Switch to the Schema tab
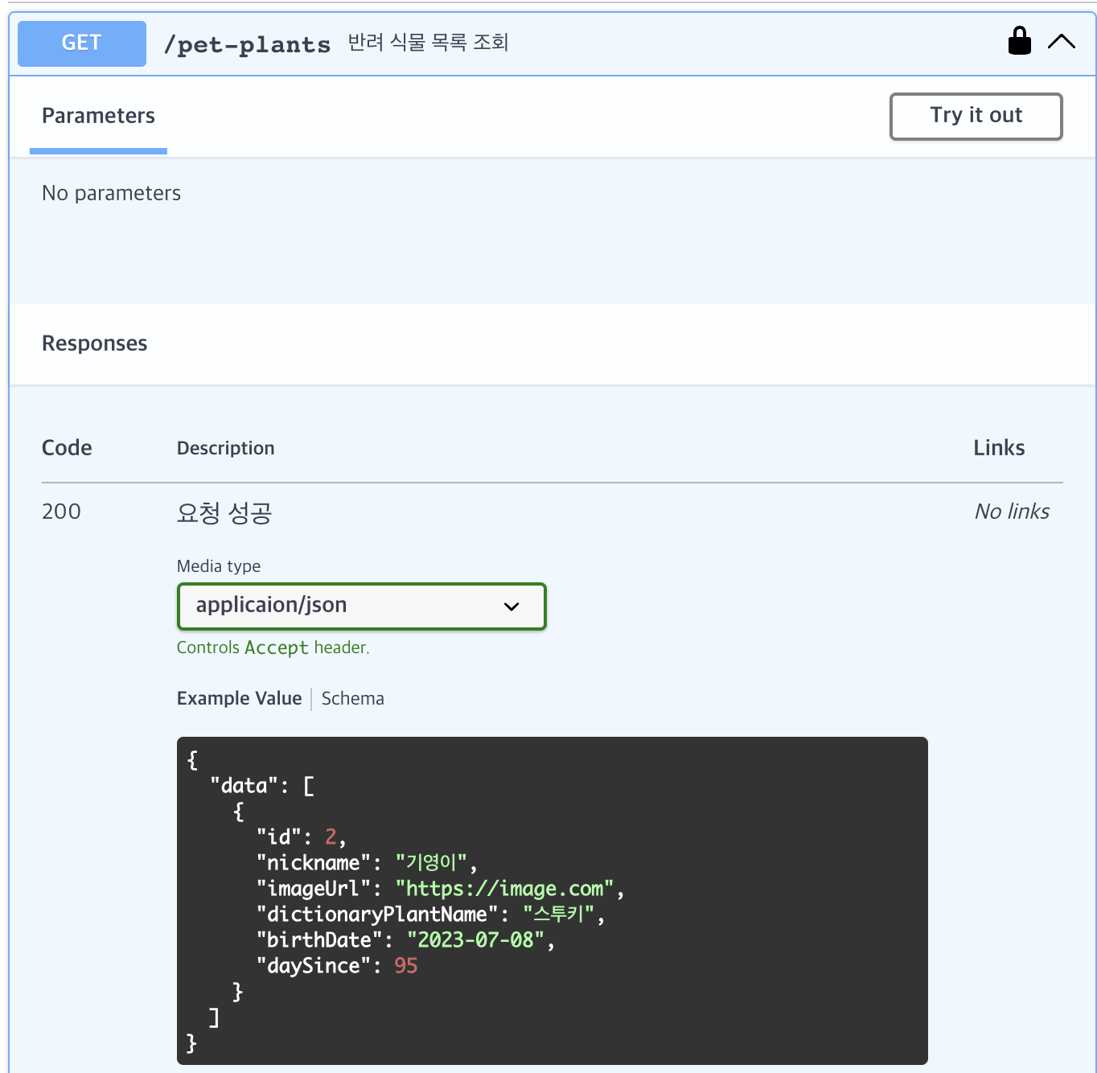This screenshot has height=1073, width=1097. pyautogui.click(x=352, y=698)
